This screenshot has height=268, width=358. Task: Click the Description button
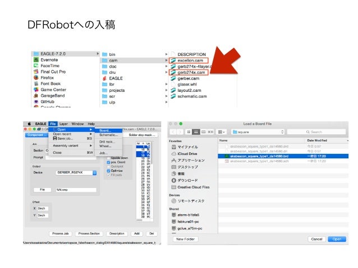[117, 234]
